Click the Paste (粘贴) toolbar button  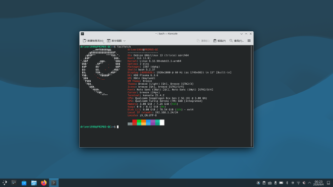point(219,41)
